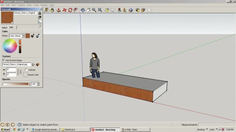Viewport: 236px width, 132px height.
Task: Open the Window menu
Action: (44, 5)
